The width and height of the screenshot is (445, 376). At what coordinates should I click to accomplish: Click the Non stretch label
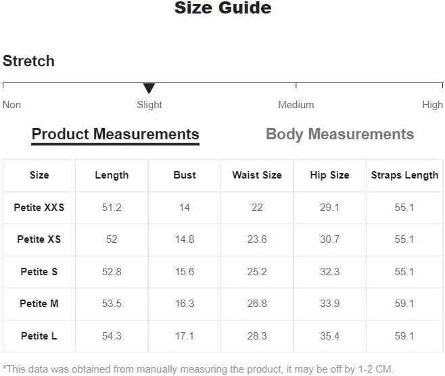[x=11, y=105]
